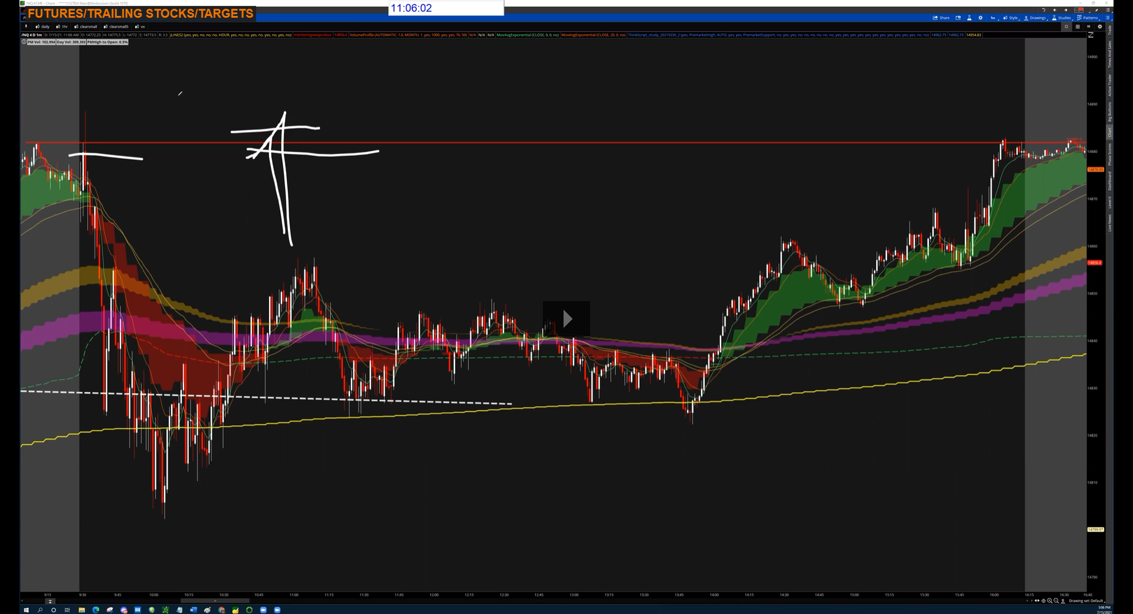Select the daily saved style button
Viewport: 1133px width, 614px height.
pos(42,27)
